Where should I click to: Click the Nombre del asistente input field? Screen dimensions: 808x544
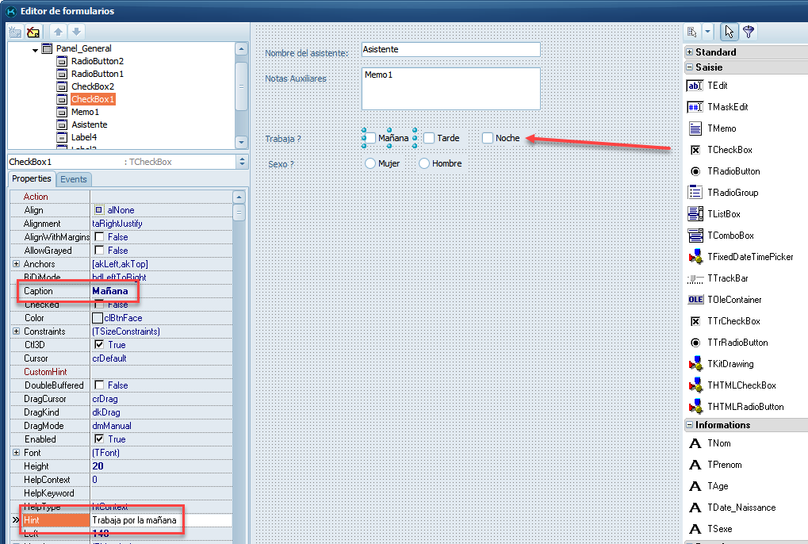click(x=450, y=49)
